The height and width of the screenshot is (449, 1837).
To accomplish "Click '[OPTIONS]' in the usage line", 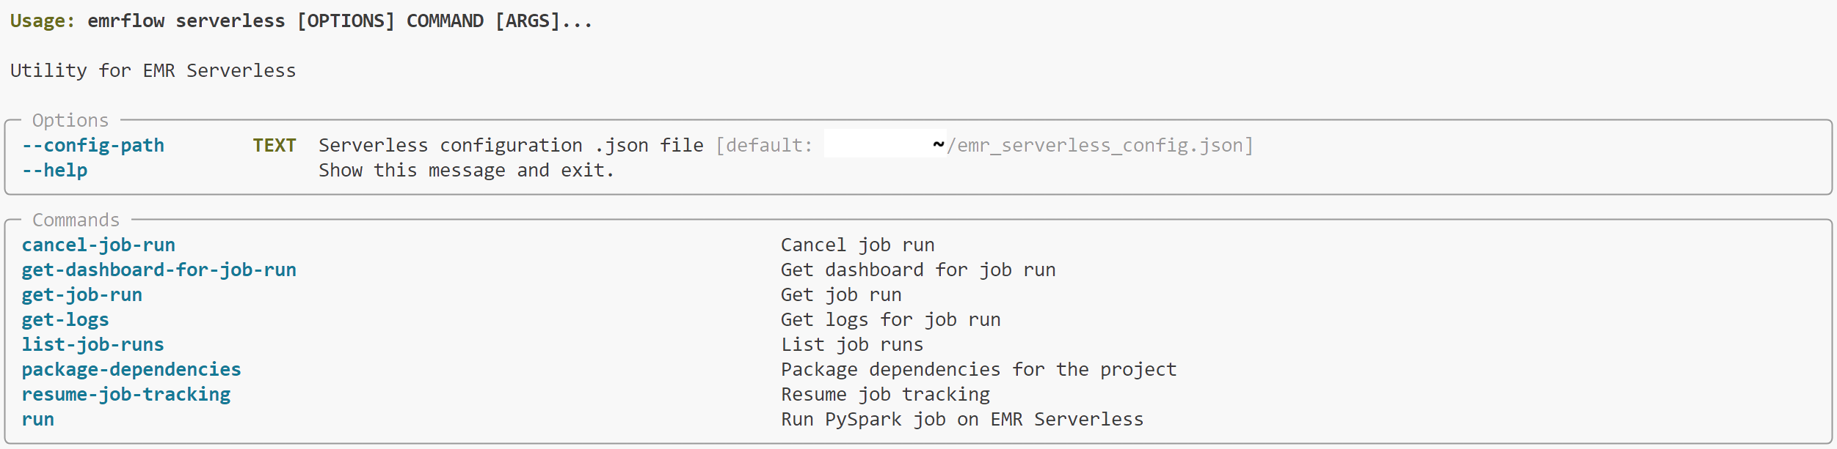I will (346, 21).
